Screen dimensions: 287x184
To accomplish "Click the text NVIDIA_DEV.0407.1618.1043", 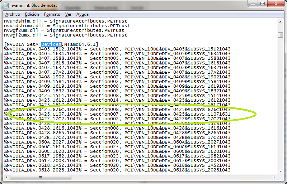I will pos(43,63).
